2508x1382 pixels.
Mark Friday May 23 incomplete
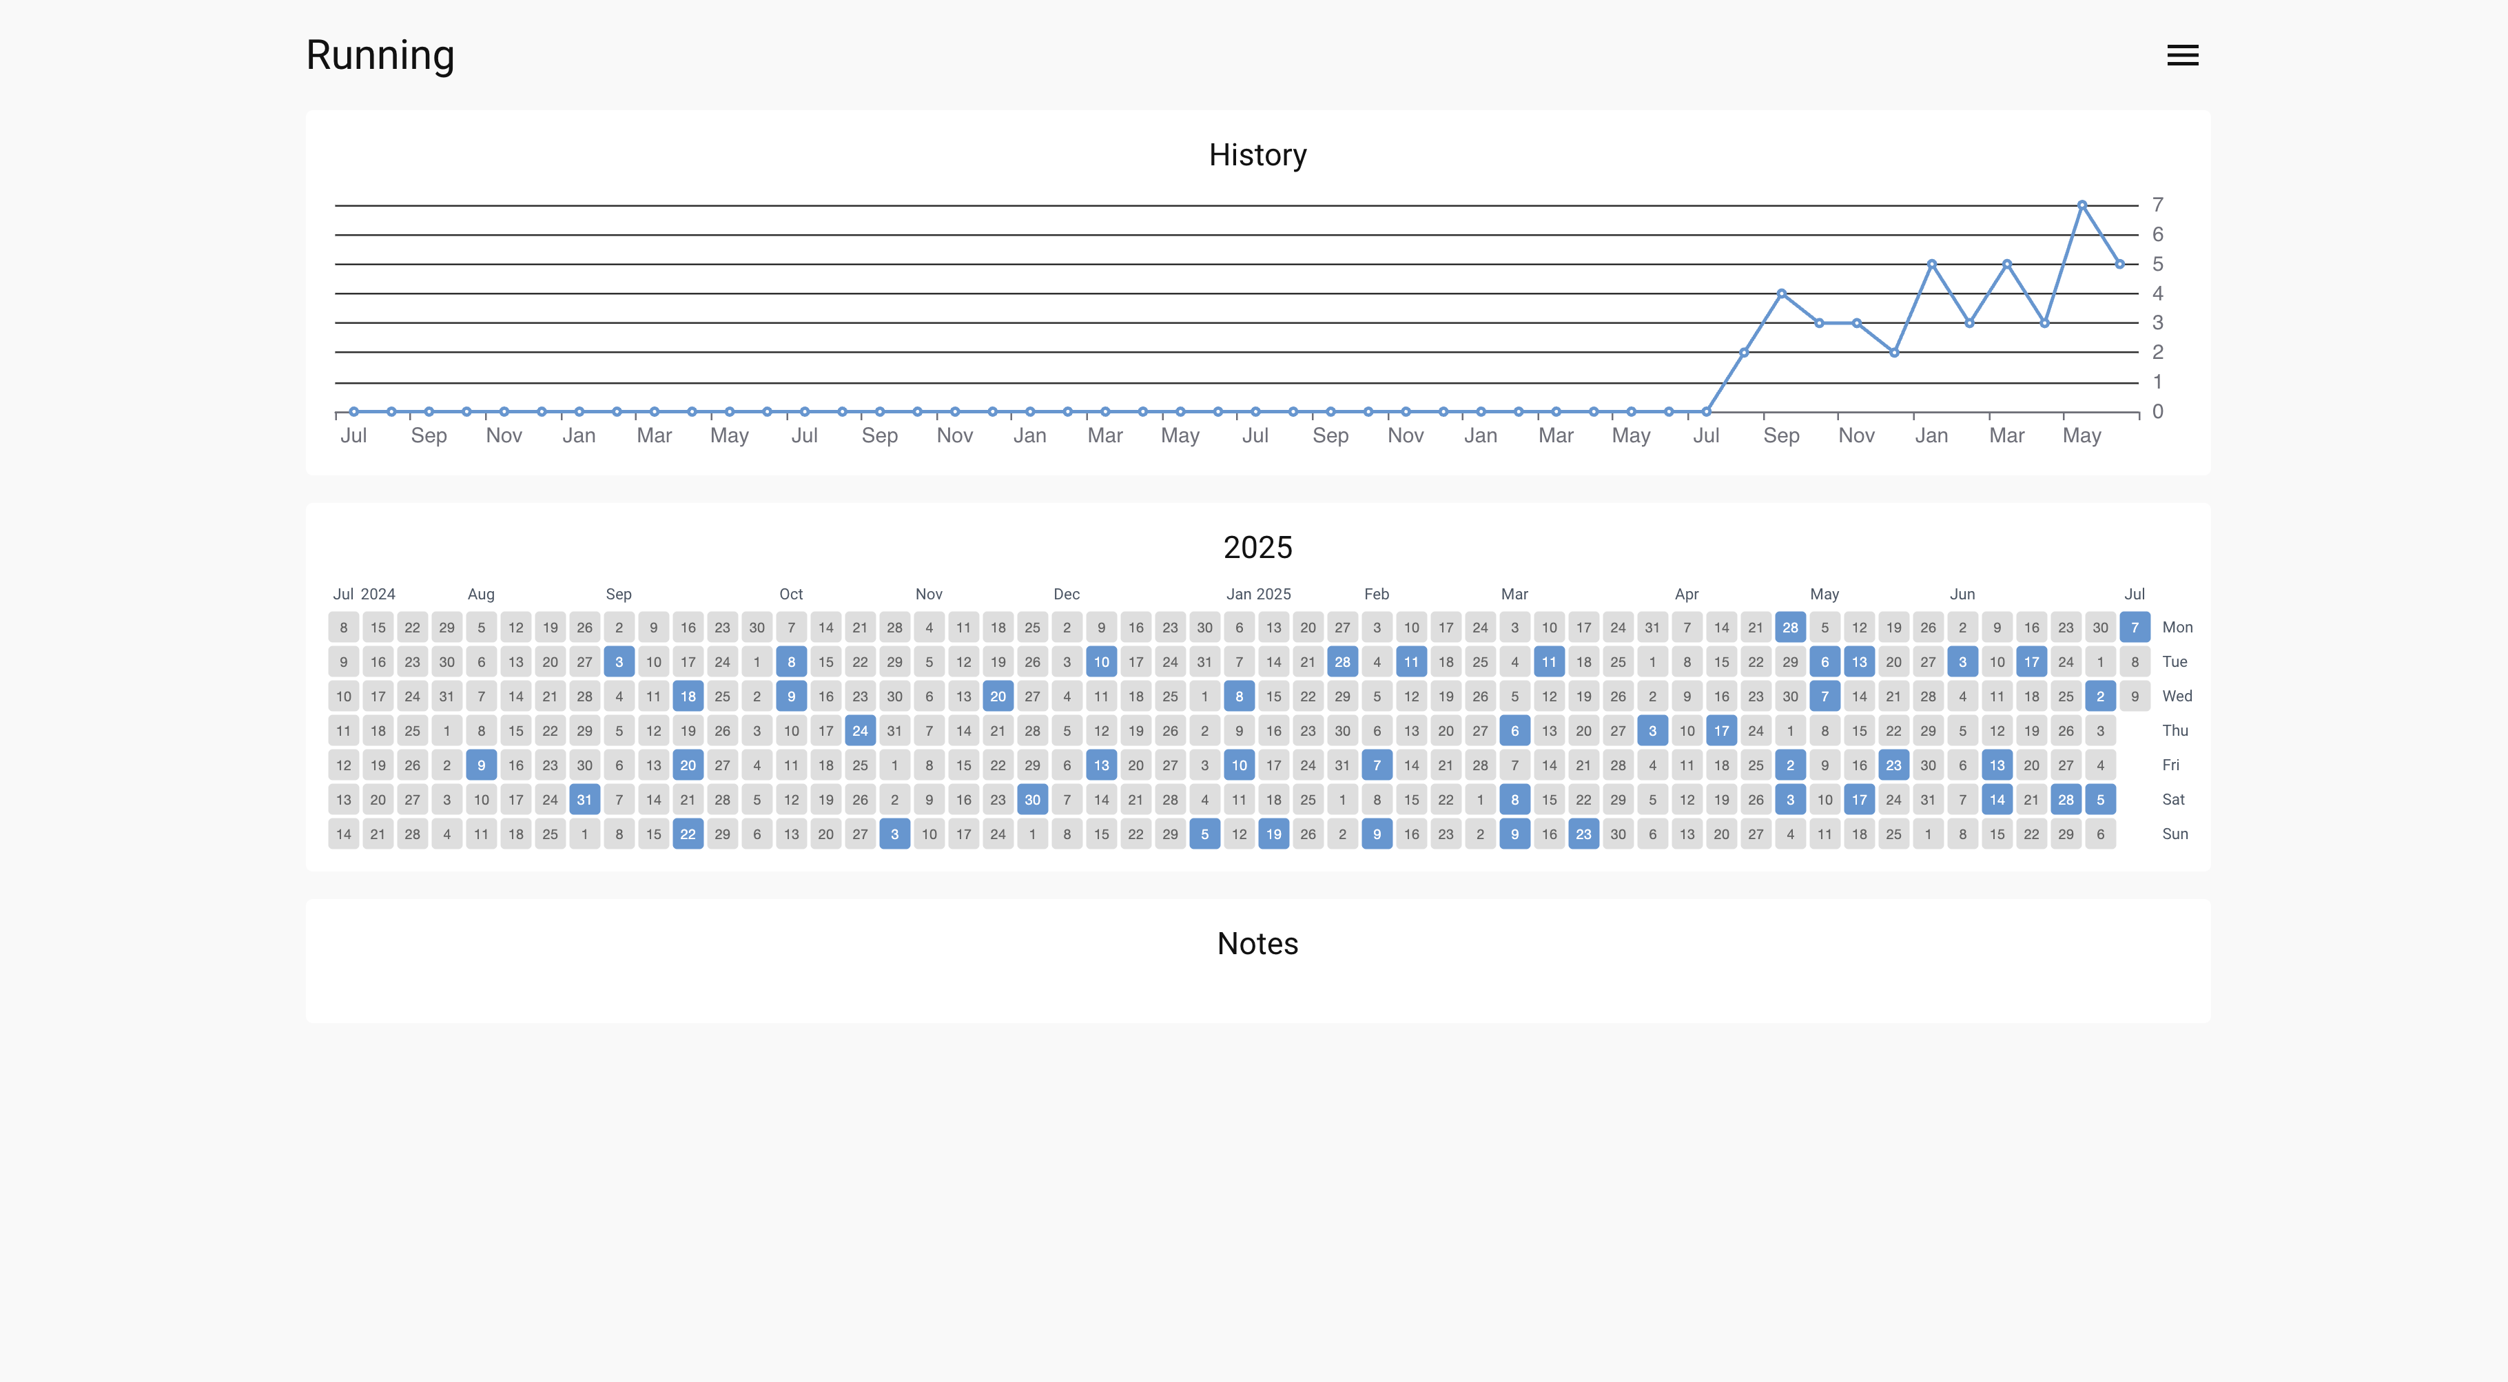(1893, 765)
